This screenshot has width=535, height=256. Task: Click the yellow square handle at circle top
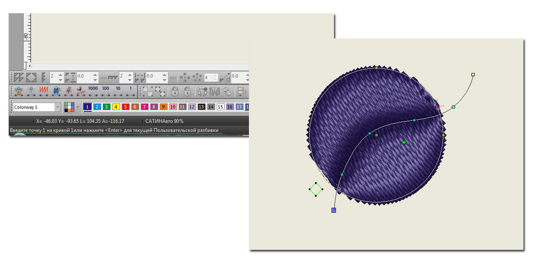pyautogui.click(x=376, y=68)
